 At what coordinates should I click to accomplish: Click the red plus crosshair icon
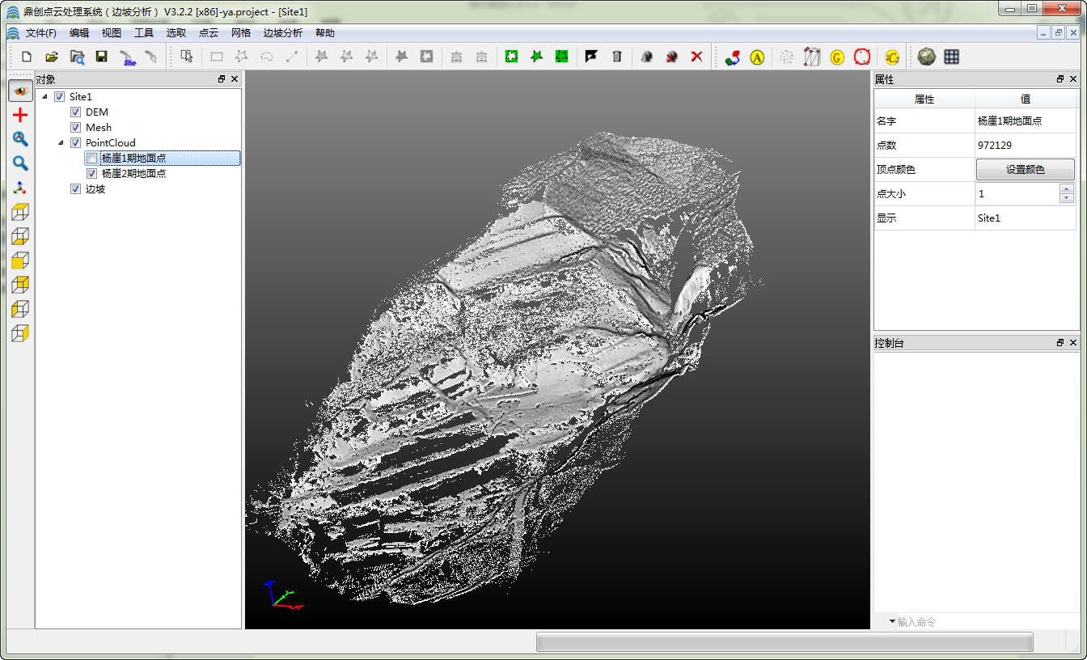20,115
